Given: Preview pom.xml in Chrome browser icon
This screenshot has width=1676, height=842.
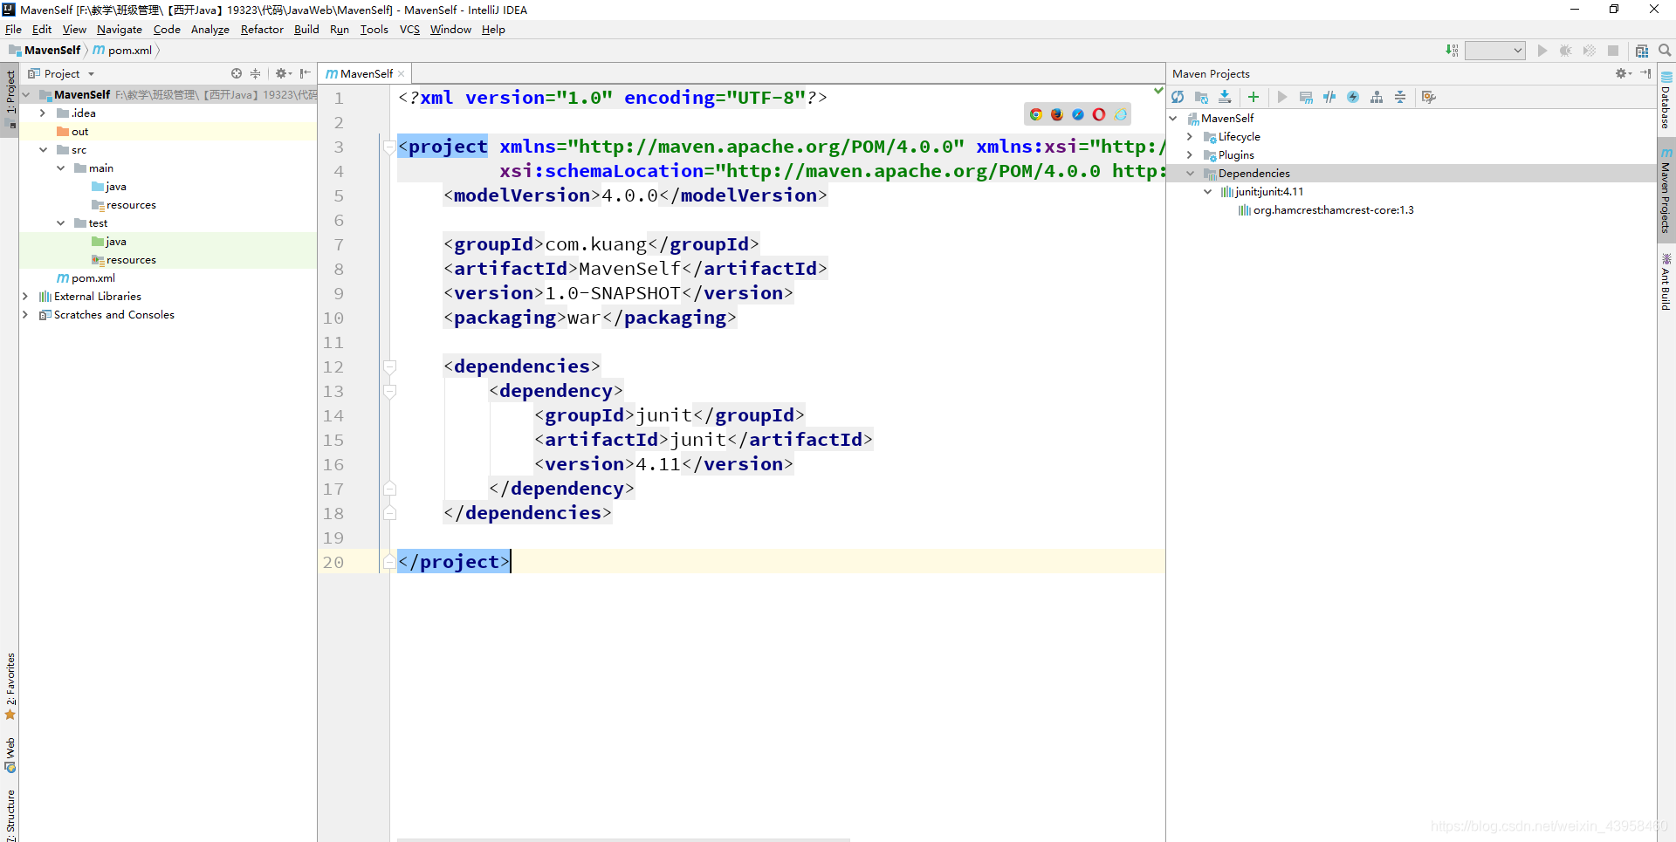Looking at the screenshot, I should point(1036,114).
